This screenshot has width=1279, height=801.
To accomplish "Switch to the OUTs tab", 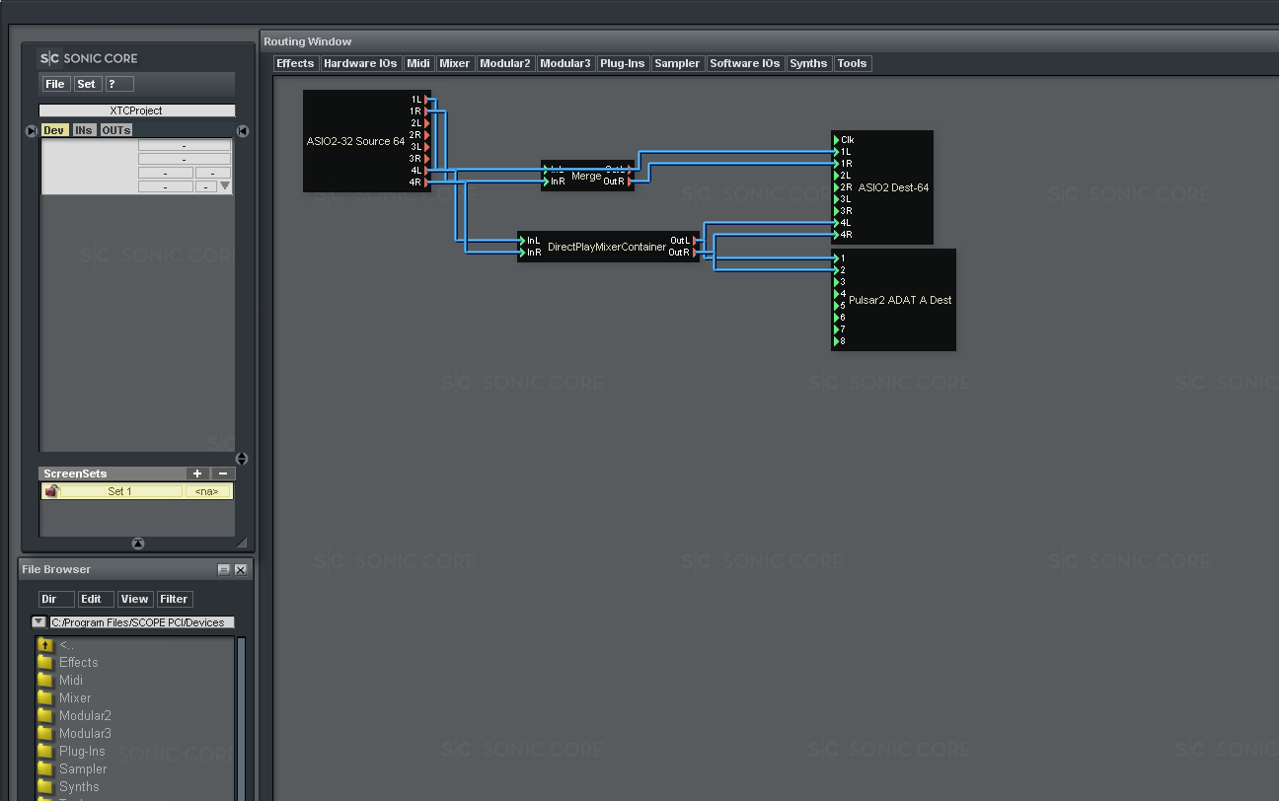I will coord(115,130).
